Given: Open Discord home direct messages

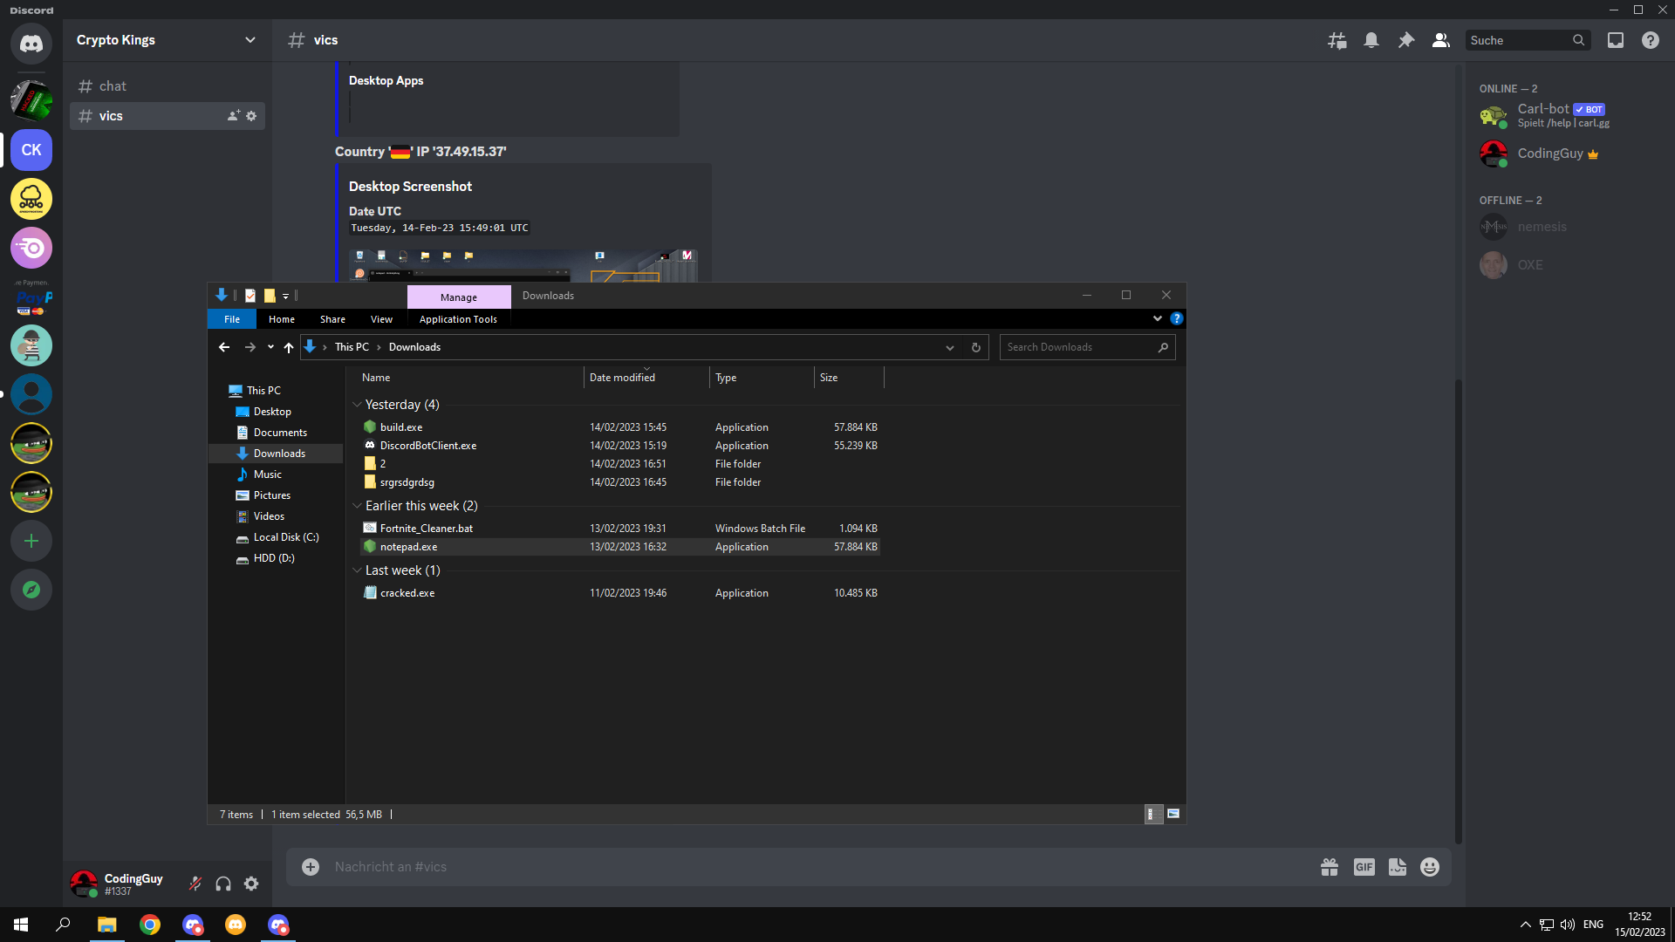Looking at the screenshot, I should pyautogui.click(x=31, y=43).
